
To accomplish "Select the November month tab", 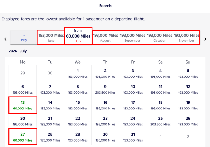I will [186, 38].
